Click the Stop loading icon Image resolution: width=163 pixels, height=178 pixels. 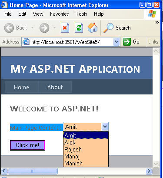point(65,27)
